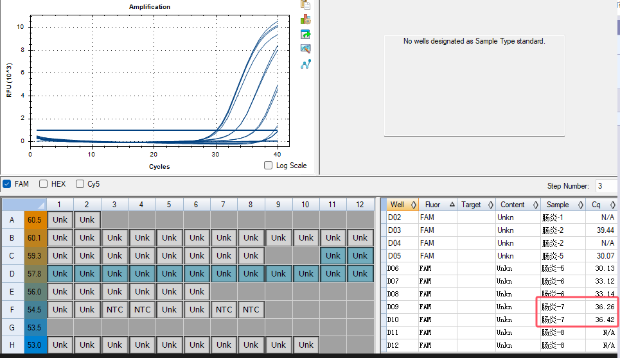Select highlighted well C12 Unk

click(x=360, y=256)
